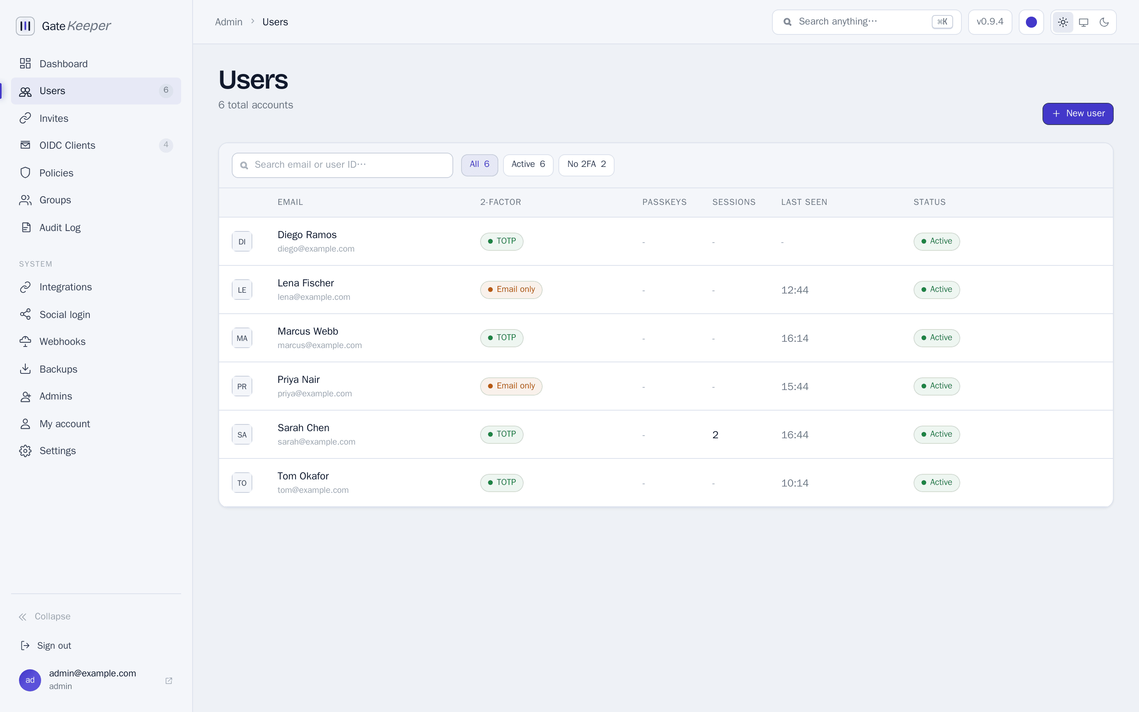
Task: Open Invites in the sidebar
Action: pos(96,118)
